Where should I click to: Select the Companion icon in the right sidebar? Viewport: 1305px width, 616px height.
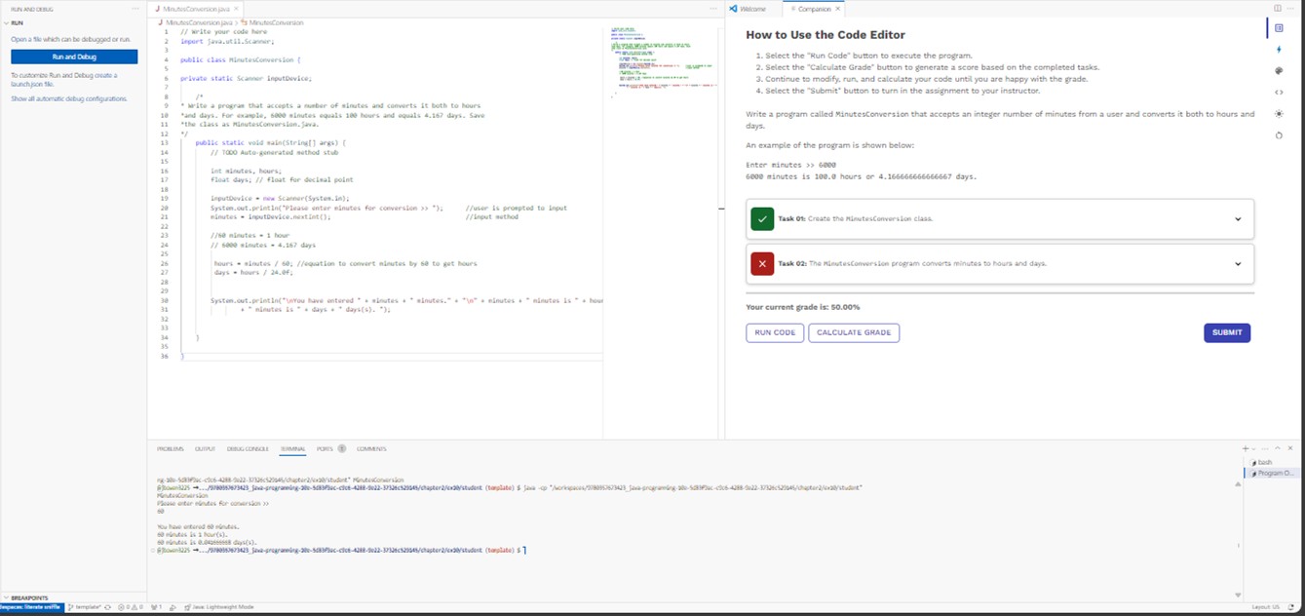tap(1279, 27)
